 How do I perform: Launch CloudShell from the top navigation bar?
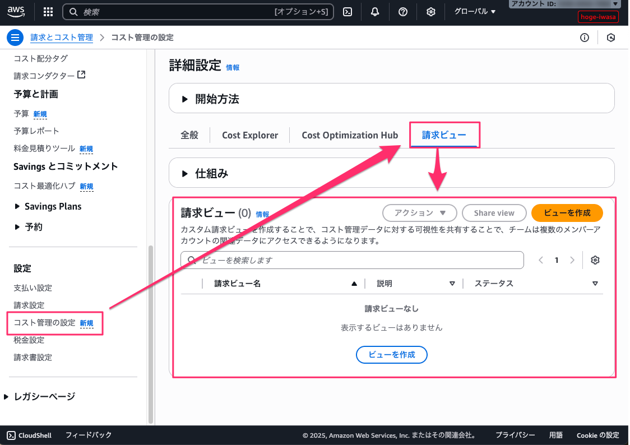click(x=348, y=12)
